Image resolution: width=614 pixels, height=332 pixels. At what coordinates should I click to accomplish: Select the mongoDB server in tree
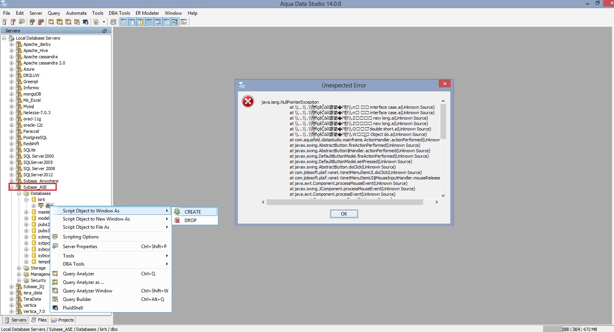pos(32,94)
